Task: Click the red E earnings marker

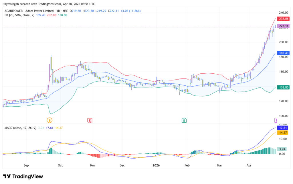Action: (x=90, y=120)
